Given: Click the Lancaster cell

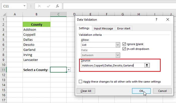Looking at the screenshot, I should point(36,60).
